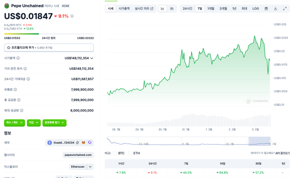The height and width of the screenshot is (178, 302).
Task: Open the 매수 / 매도 dropdown
Action: 15,122
